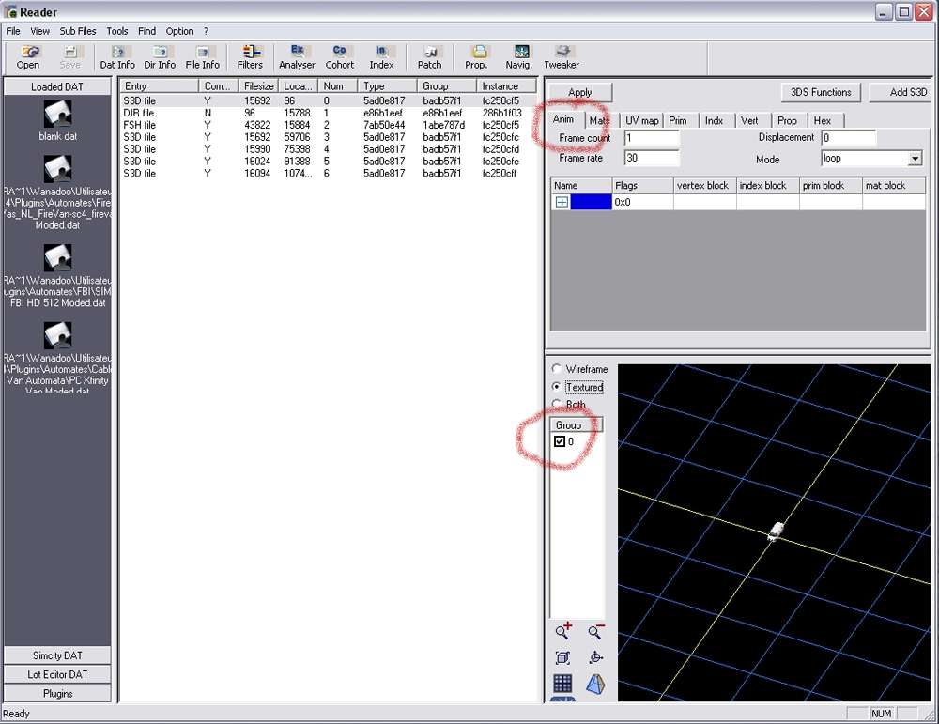This screenshot has width=939, height=724.
Task: Click the Apply button
Action: click(580, 92)
